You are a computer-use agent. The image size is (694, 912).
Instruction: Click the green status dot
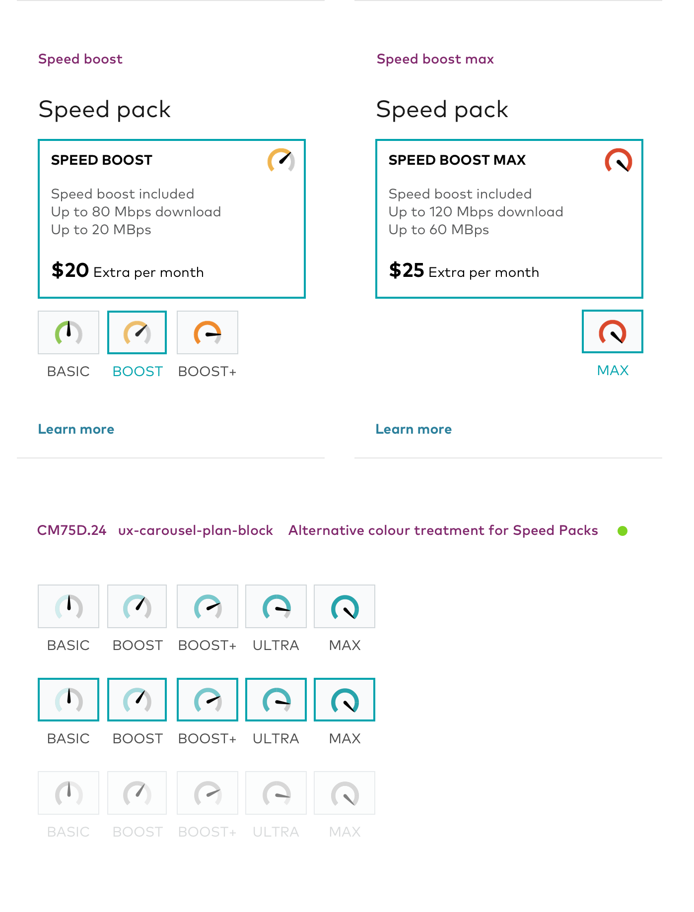click(622, 531)
